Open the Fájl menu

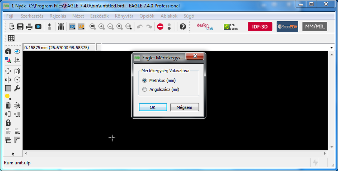pyautogui.click(x=10, y=16)
